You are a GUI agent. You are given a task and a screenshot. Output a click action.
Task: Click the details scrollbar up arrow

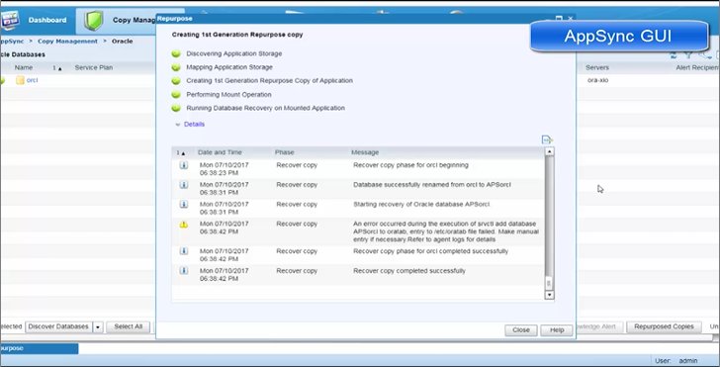coord(549,151)
